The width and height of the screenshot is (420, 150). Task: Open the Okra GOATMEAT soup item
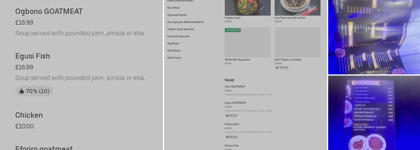coord(235,87)
